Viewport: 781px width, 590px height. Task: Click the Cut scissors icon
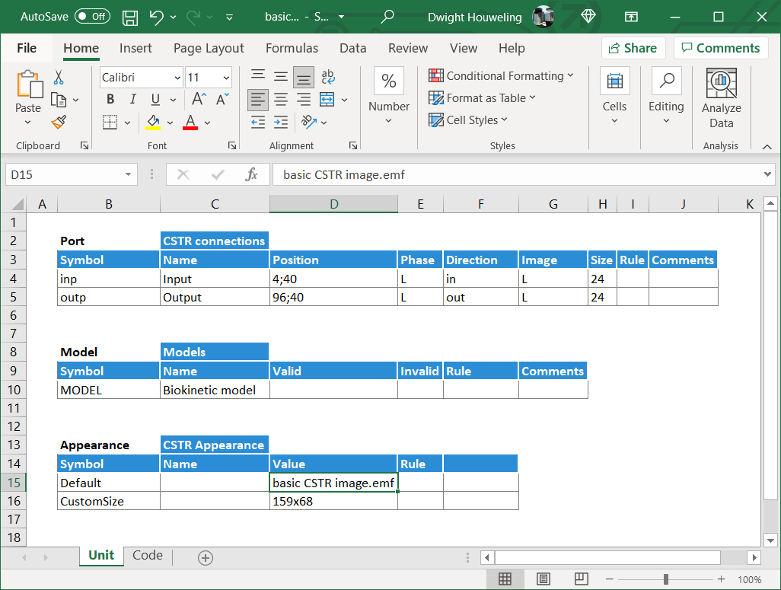click(59, 78)
